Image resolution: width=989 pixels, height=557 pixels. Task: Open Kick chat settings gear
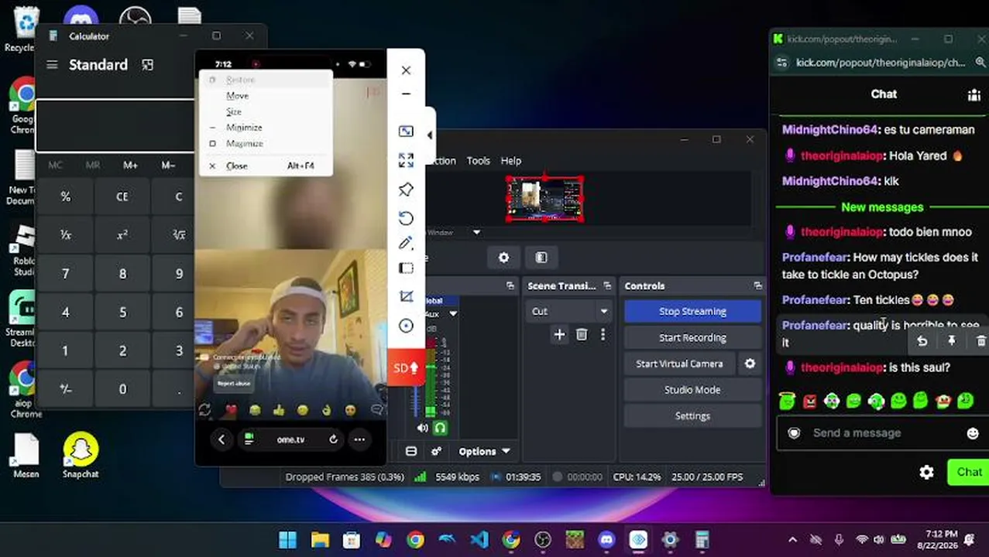(926, 472)
